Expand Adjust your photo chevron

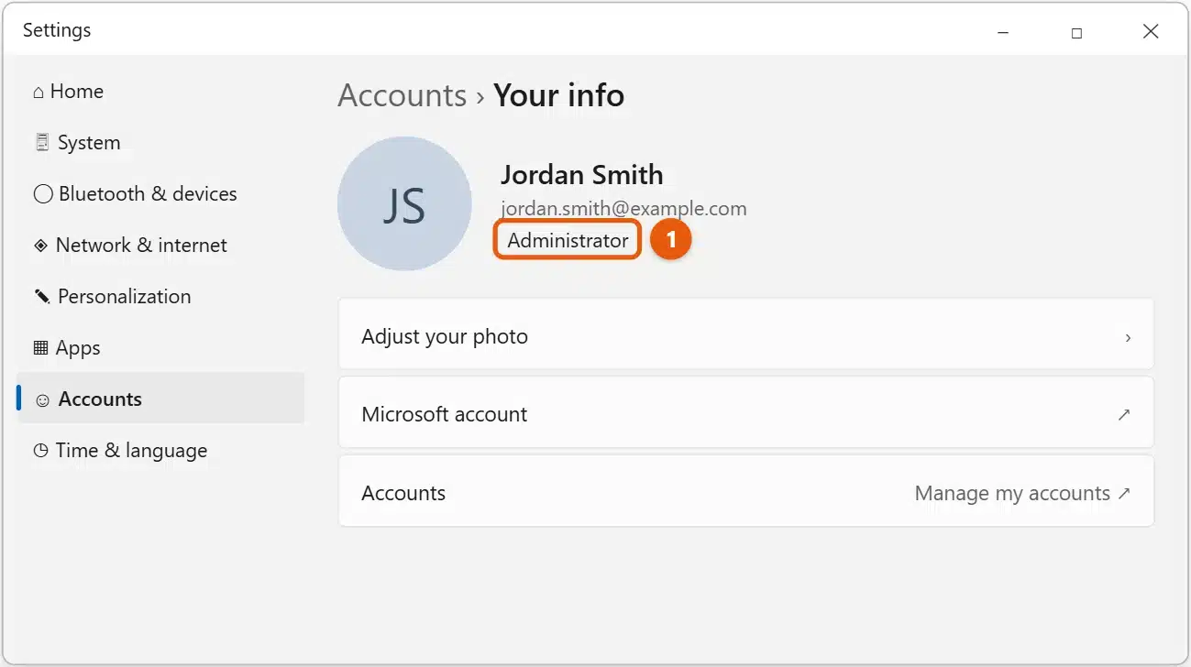pos(1128,337)
